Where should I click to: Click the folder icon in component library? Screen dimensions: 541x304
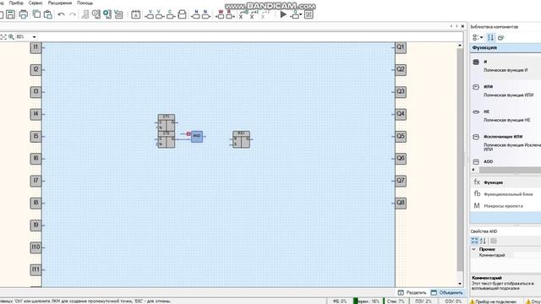[501, 37]
